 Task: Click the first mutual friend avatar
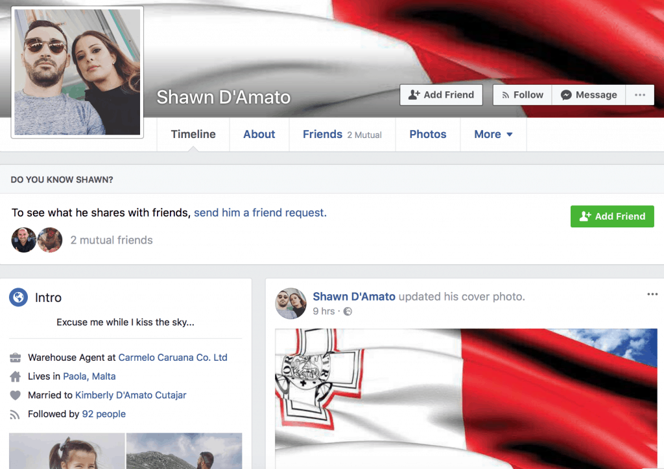(x=23, y=240)
